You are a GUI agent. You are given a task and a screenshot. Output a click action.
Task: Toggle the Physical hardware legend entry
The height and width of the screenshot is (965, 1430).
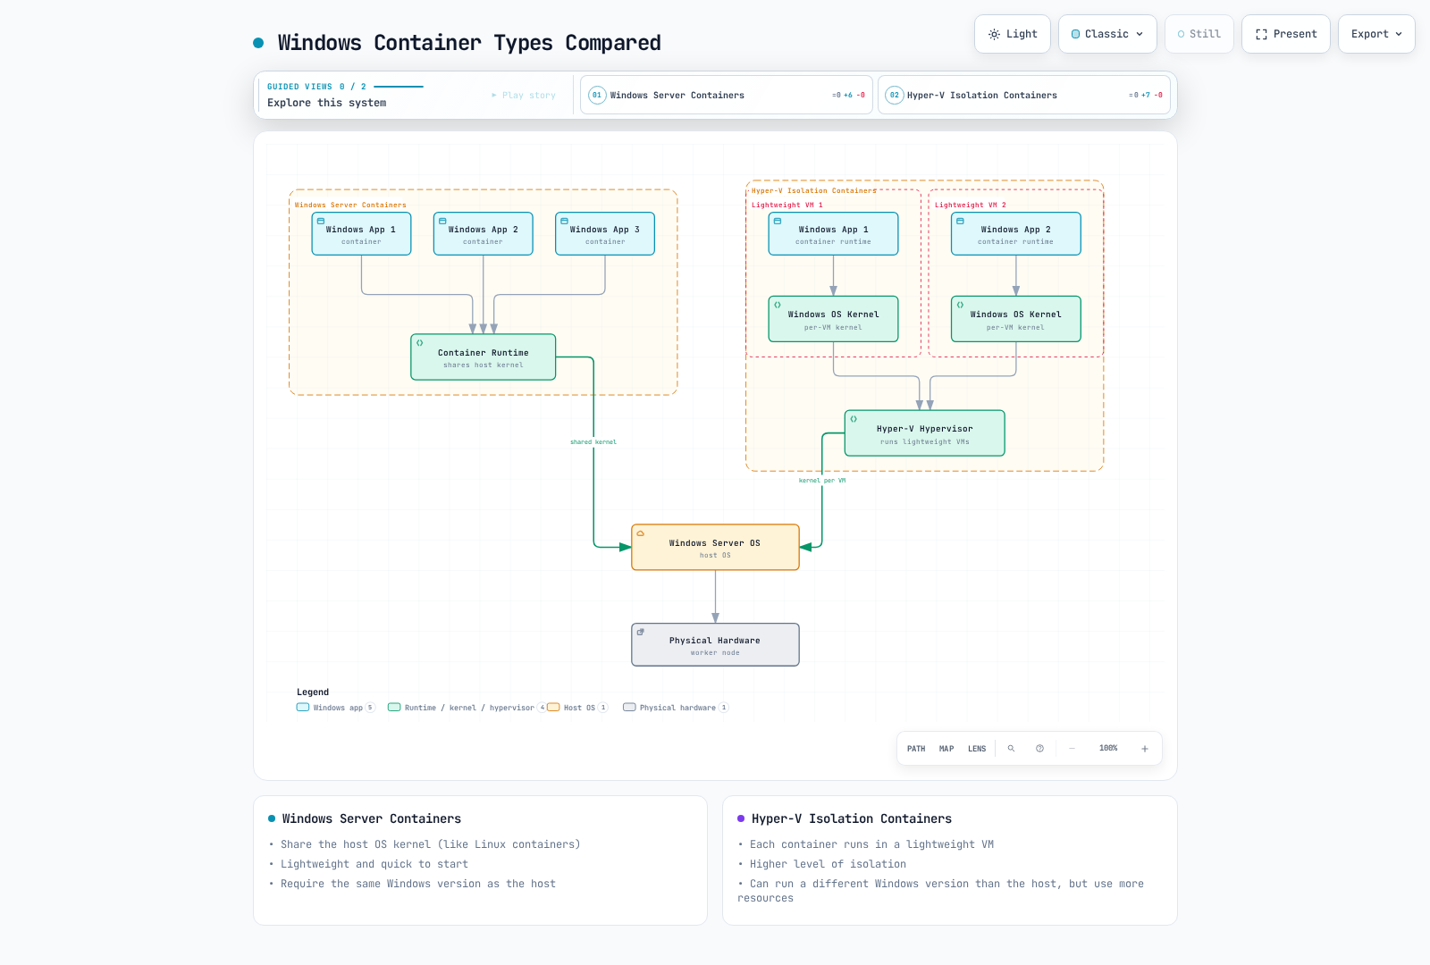pos(676,707)
